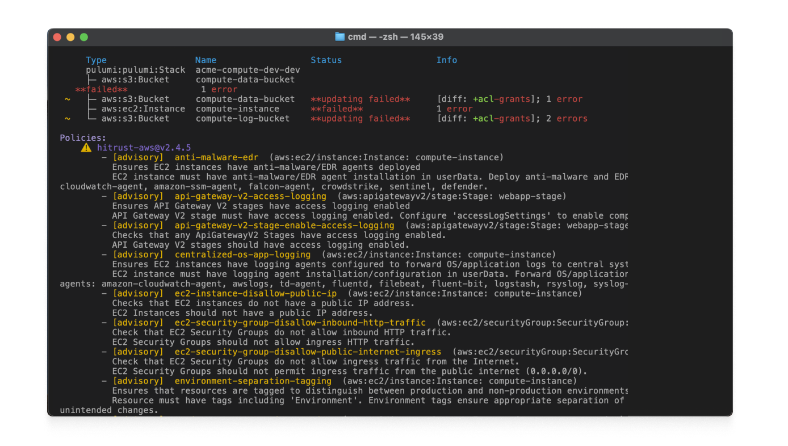Select the aws:ec2:Instance tree entry
Screen dimensions: 788x446
click(x=143, y=109)
